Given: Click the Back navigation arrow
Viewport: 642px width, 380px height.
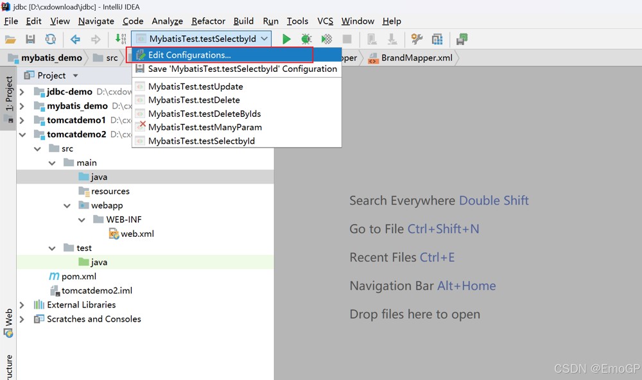Looking at the screenshot, I should pyautogui.click(x=75, y=39).
